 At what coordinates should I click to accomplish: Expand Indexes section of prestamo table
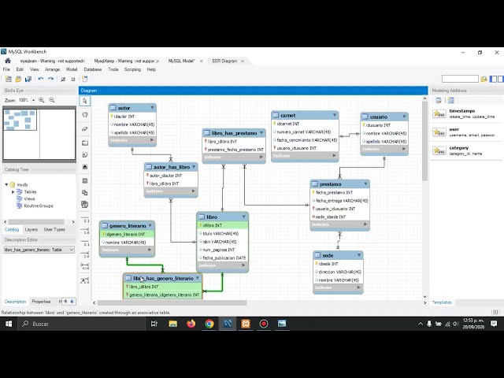pyautogui.click(x=365, y=224)
